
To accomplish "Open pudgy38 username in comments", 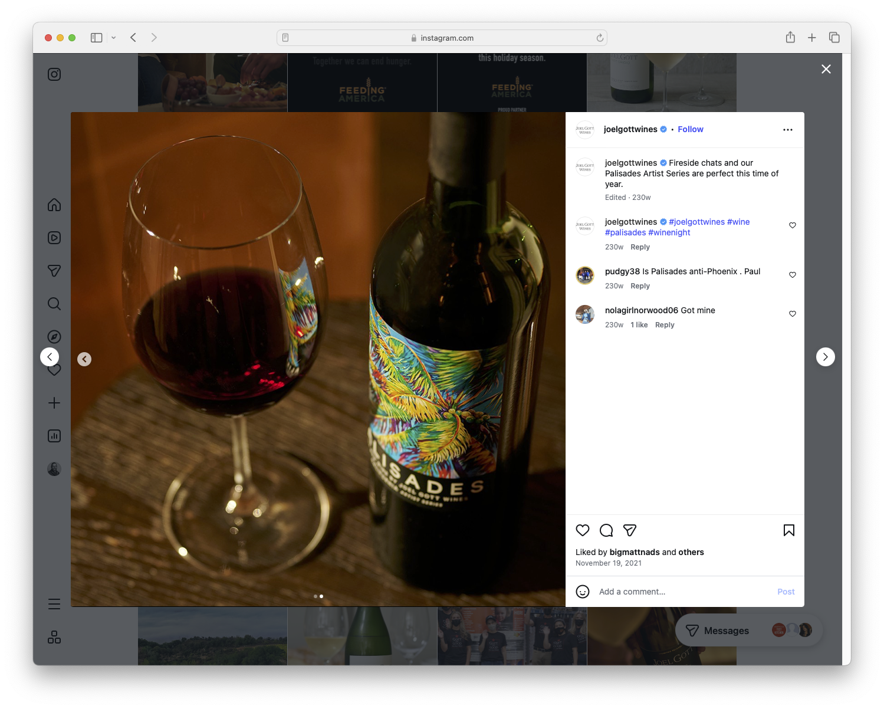I will pos(622,271).
